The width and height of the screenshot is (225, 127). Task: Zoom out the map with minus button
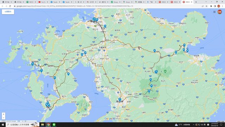(x=4, y=117)
